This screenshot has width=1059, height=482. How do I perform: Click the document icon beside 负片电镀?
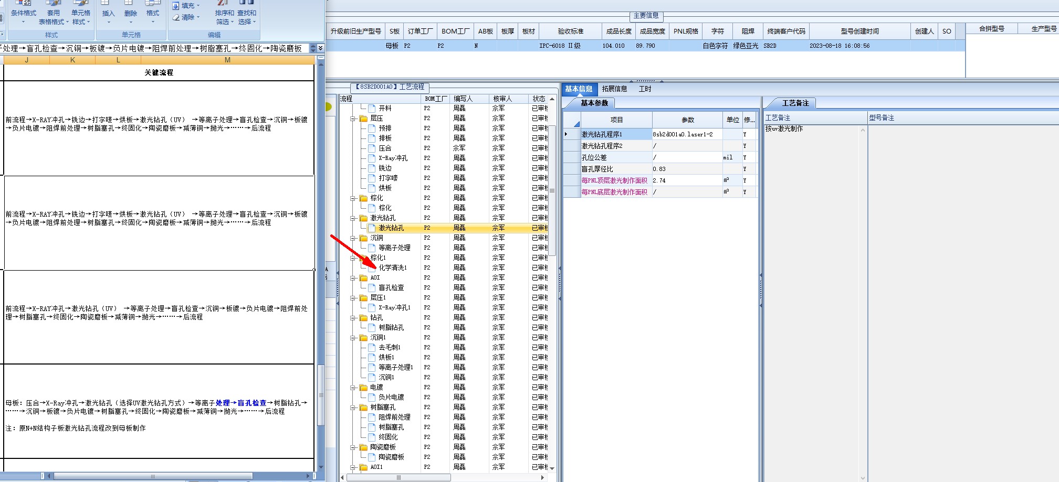pyautogui.click(x=372, y=397)
